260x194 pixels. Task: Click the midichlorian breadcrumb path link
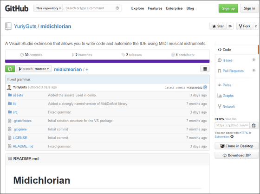pos(68,69)
